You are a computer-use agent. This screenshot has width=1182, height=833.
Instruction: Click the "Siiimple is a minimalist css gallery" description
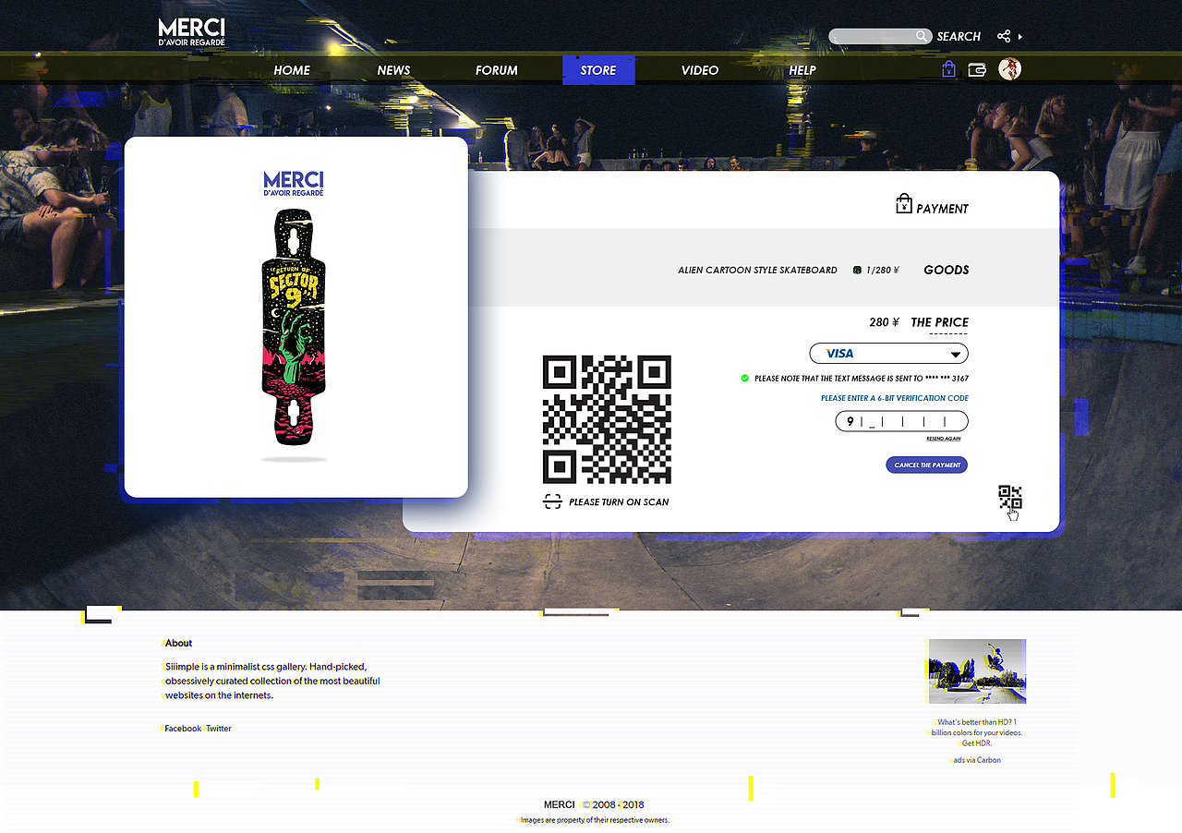tap(271, 681)
